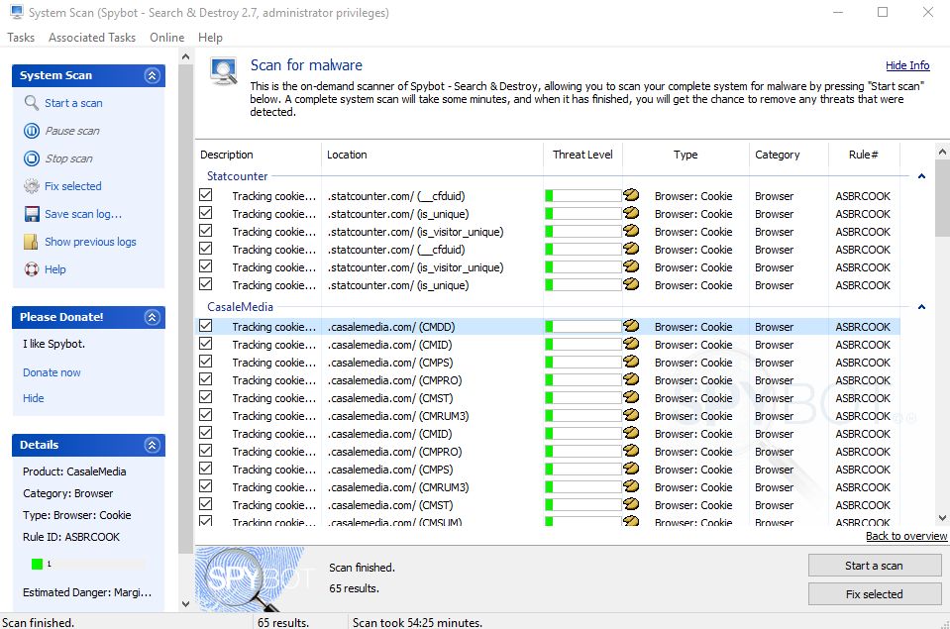950x629 pixels.
Task: Click the gear icon beside Fix selected
Action: [x=32, y=186]
